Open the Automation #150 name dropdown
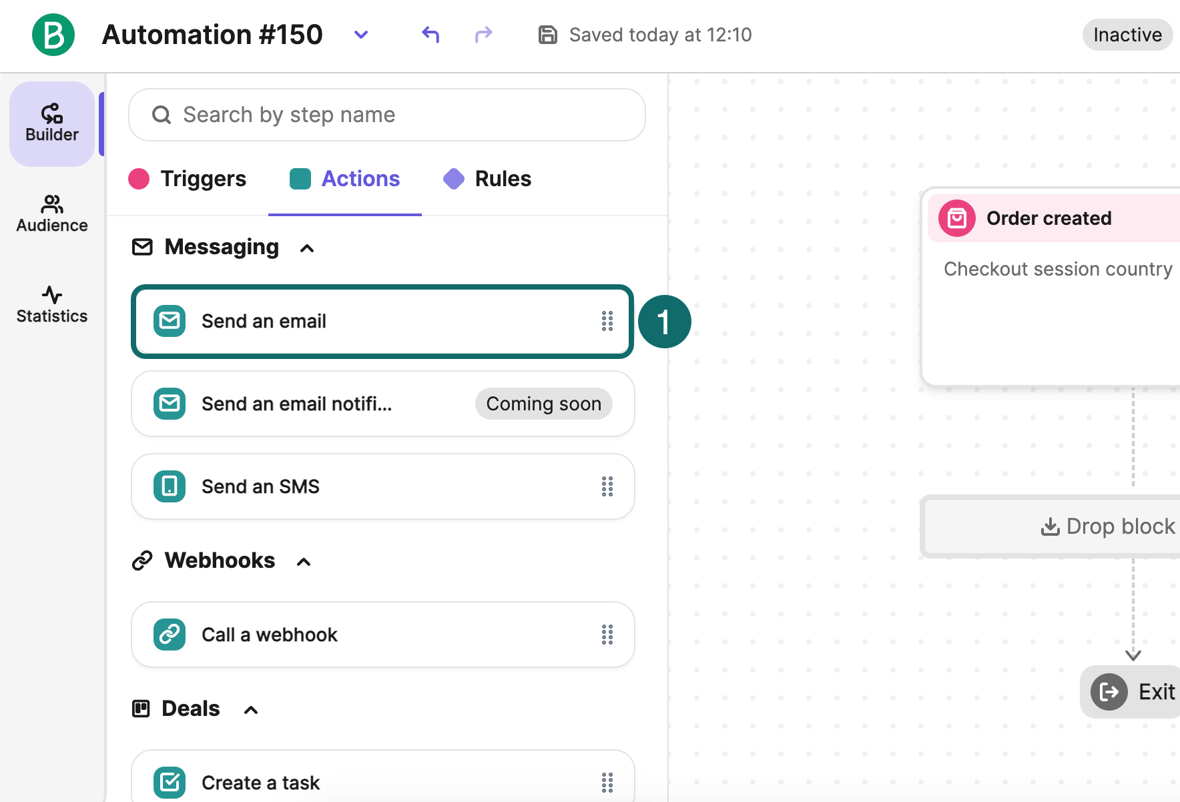 click(x=361, y=35)
